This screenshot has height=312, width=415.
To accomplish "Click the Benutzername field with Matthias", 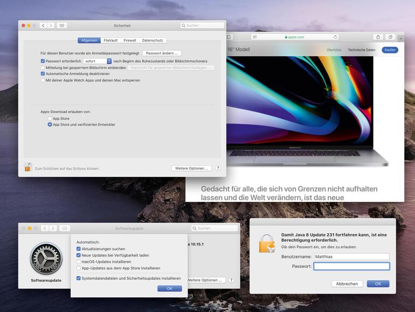I will point(351,256).
